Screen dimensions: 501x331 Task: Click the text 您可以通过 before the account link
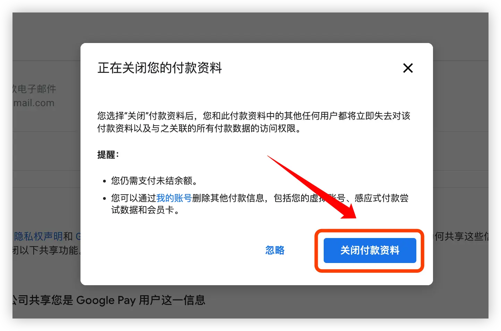point(134,198)
